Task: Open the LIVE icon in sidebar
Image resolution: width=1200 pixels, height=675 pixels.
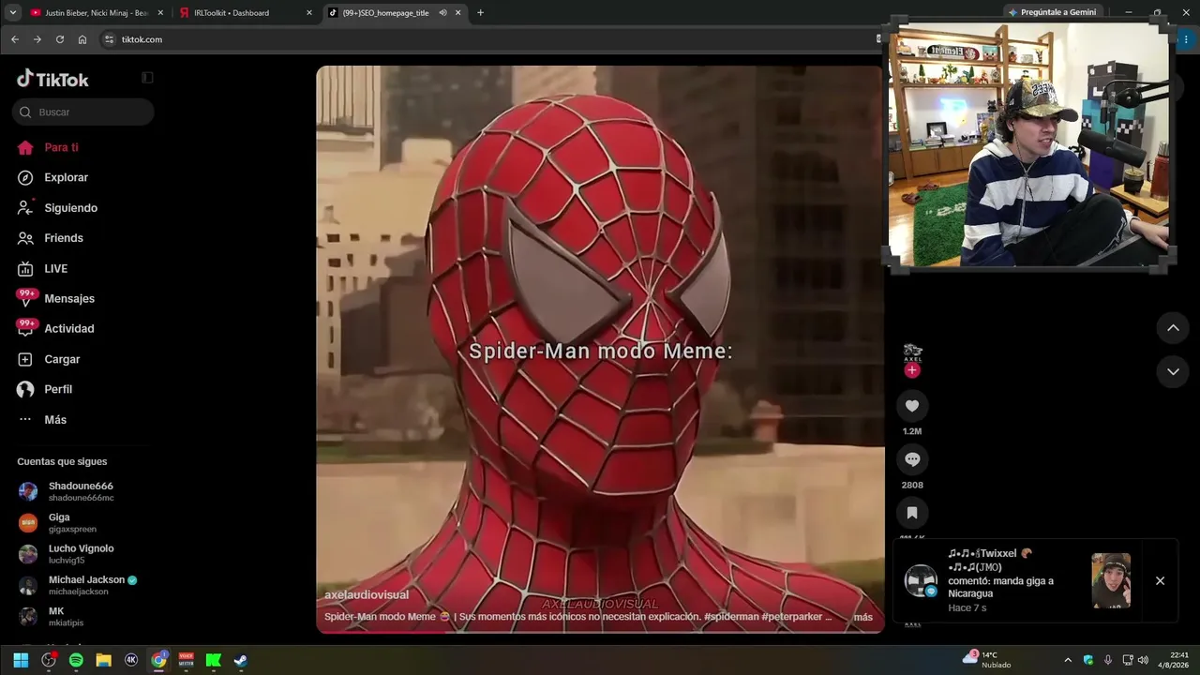Action: [25, 268]
